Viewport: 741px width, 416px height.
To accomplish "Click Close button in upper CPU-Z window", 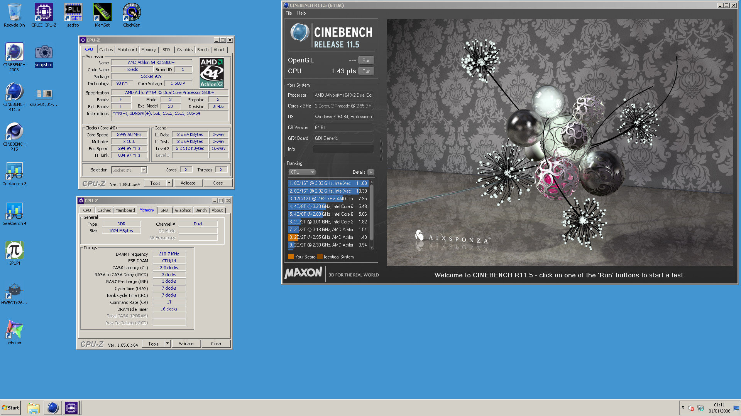I will coord(218,183).
